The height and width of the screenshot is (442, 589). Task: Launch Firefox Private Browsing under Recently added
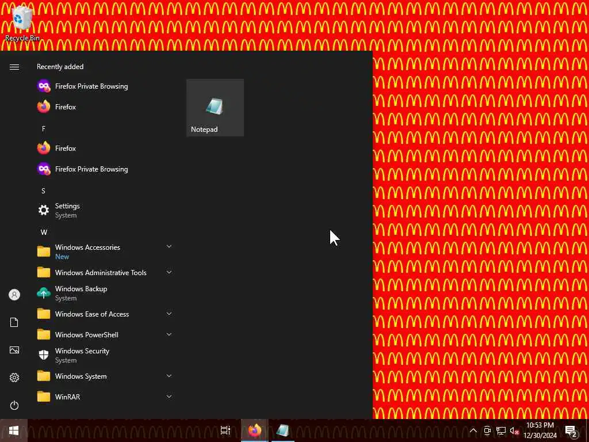[x=105, y=86]
